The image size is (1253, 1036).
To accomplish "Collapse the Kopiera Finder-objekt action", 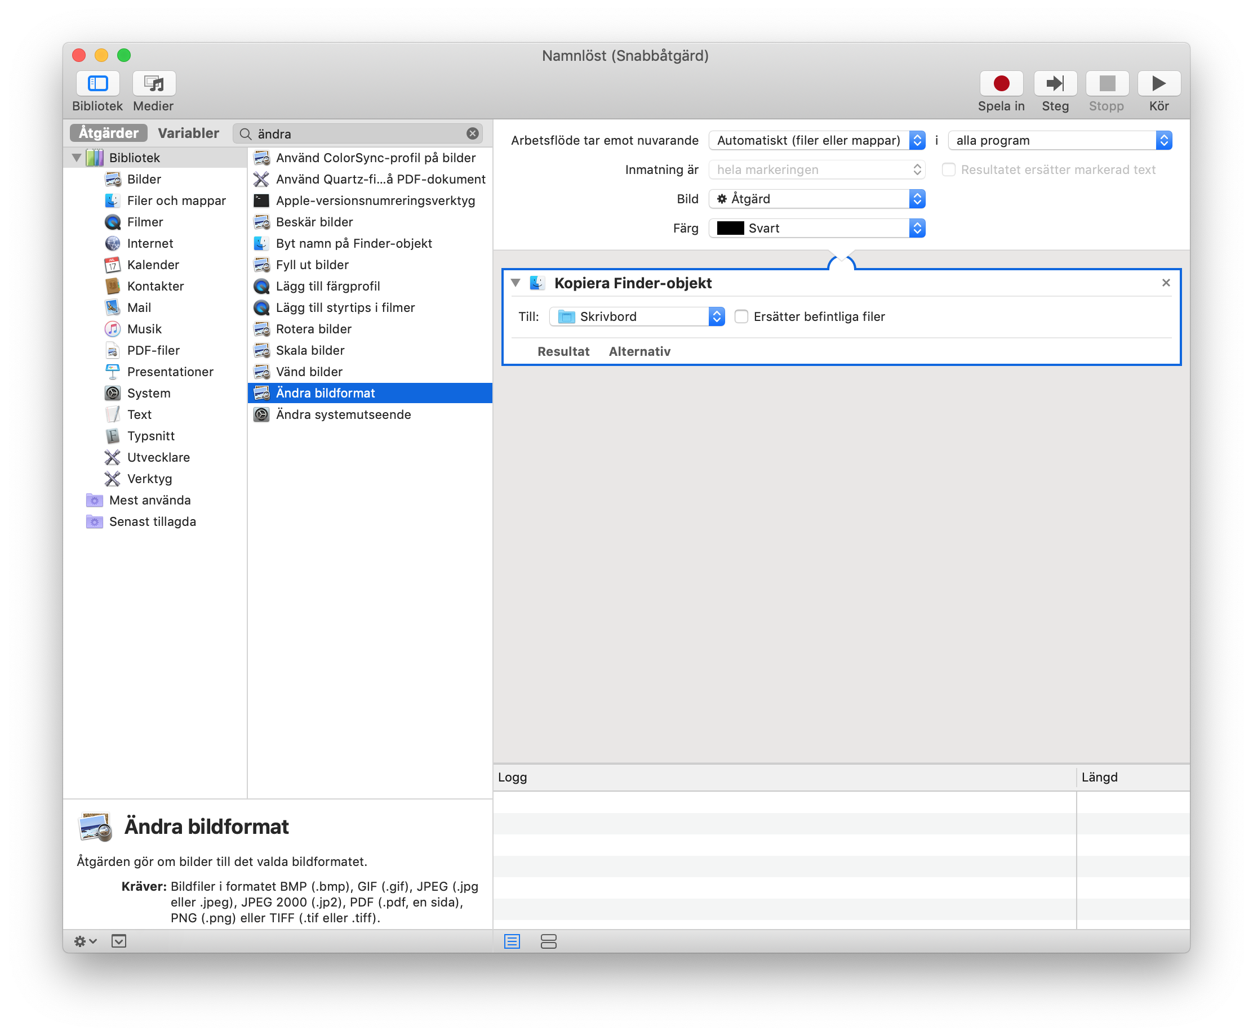I will point(516,283).
